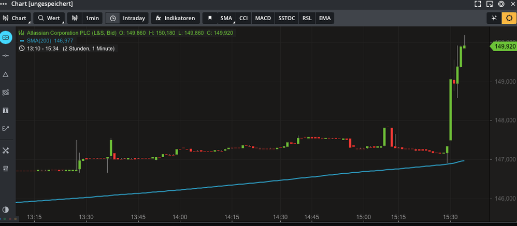Choose the Fibonacci retracement tool

(6, 93)
